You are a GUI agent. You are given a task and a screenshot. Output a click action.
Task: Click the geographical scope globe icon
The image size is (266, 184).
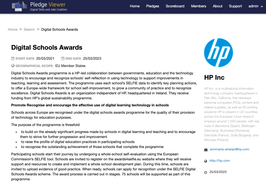[x=13, y=66]
